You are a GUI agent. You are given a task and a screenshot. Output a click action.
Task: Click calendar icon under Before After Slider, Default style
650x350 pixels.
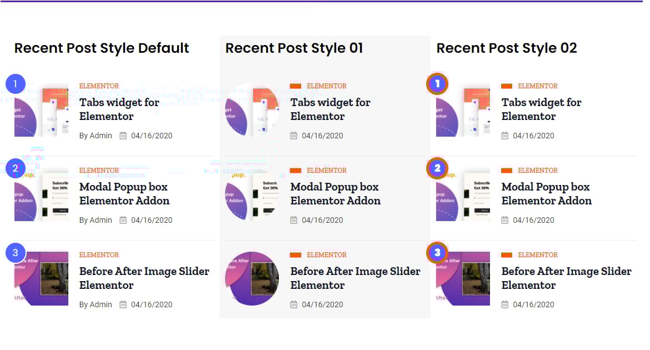123,304
